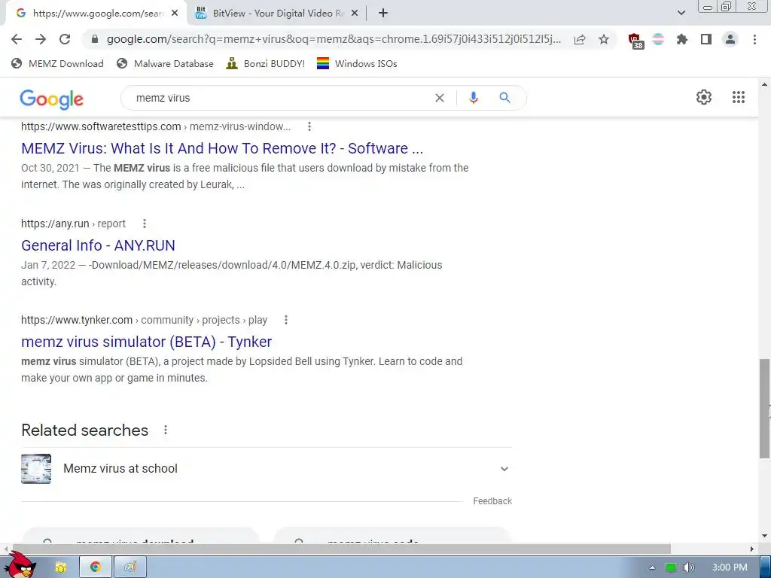The height and width of the screenshot is (578, 771).
Task: Open MEMZ Download bookmark
Action: 57,63
